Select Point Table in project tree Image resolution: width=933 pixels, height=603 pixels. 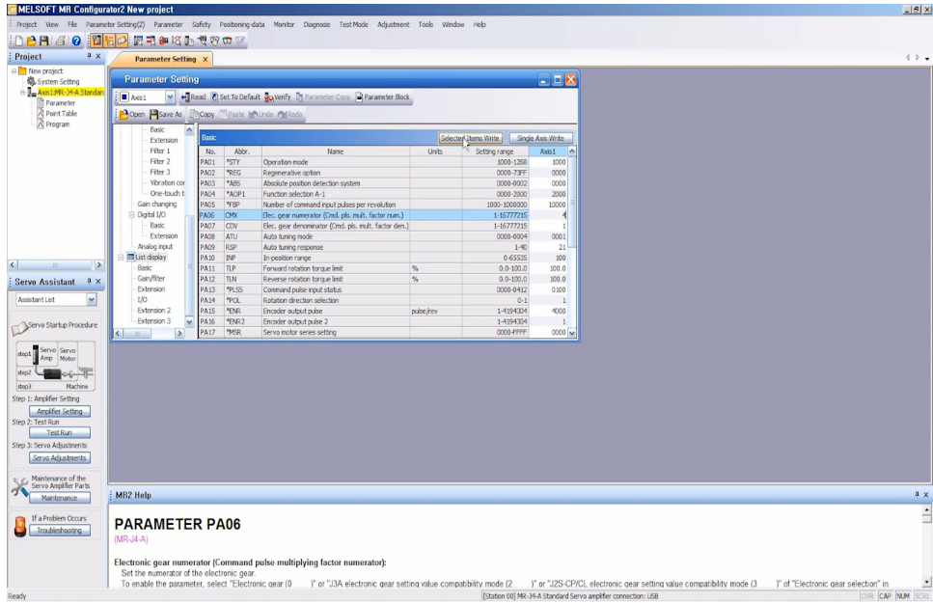coord(61,114)
